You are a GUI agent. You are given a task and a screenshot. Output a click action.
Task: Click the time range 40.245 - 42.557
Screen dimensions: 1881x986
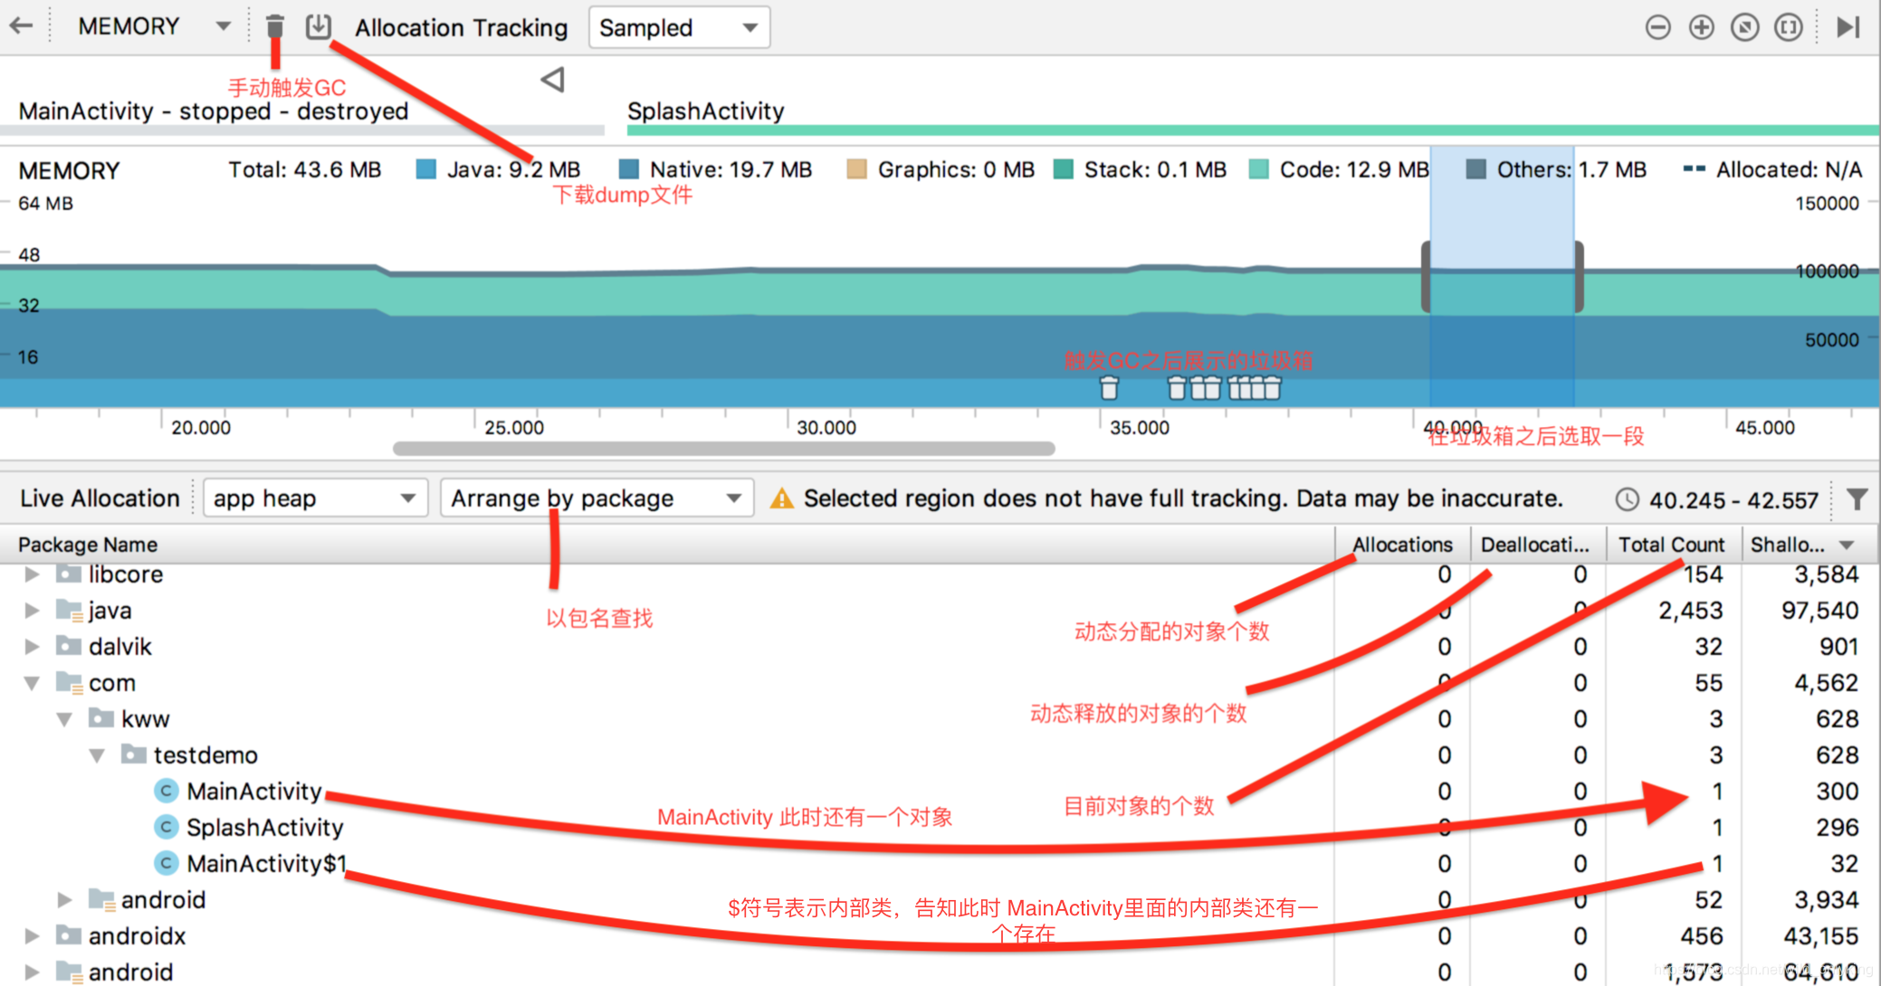click(x=1733, y=500)
